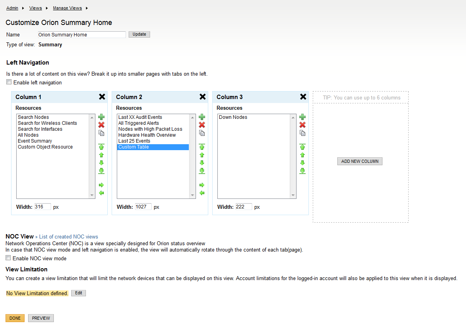Remove Column 2 with X button
Screen dimensions: 466x330
[x=202, y=97]
